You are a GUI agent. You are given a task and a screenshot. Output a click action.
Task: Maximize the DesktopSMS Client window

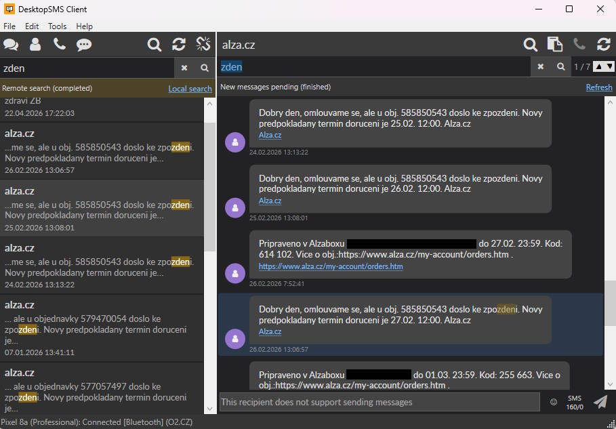pyautogui.click(x=569, y=9)
